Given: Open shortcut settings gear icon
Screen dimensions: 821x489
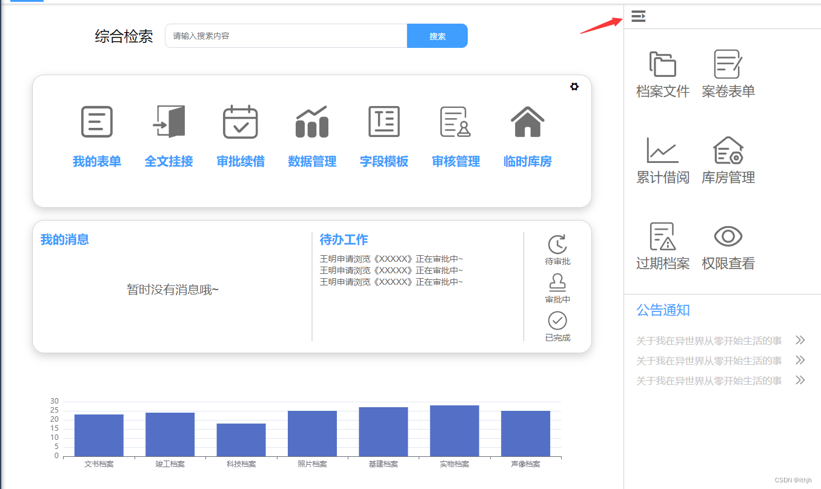Looking at the screenshot, I should point(574,87).
